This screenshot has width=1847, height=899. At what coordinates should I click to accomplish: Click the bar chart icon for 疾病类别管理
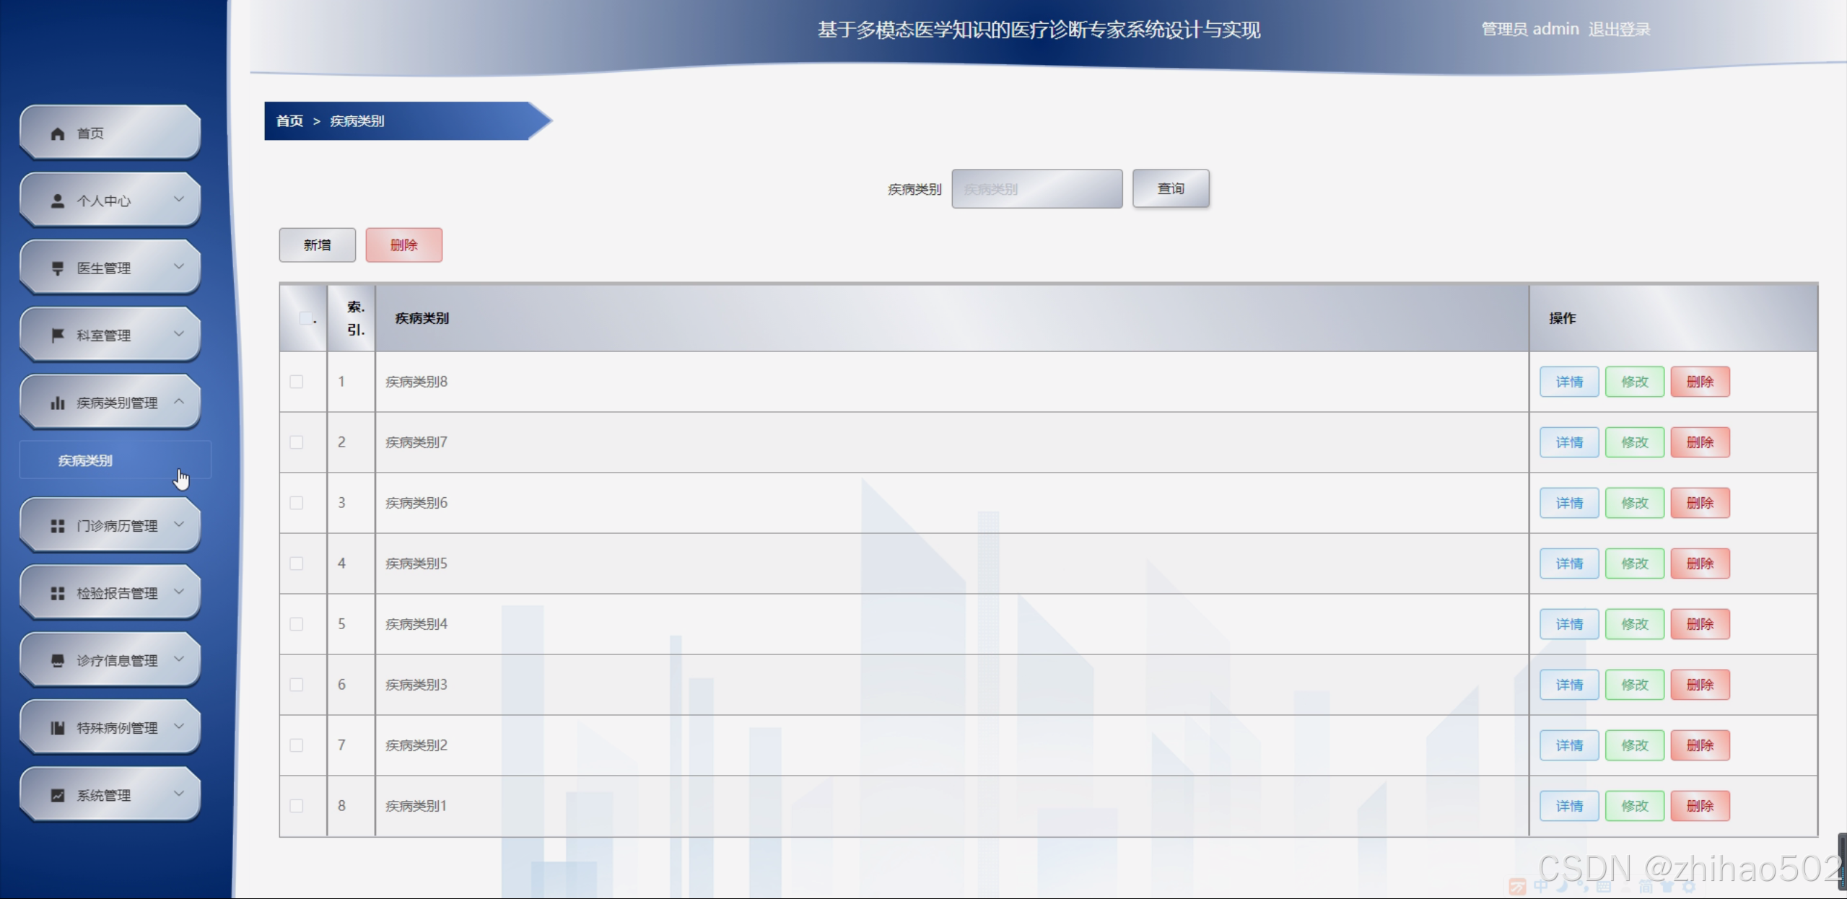point(58,403)
